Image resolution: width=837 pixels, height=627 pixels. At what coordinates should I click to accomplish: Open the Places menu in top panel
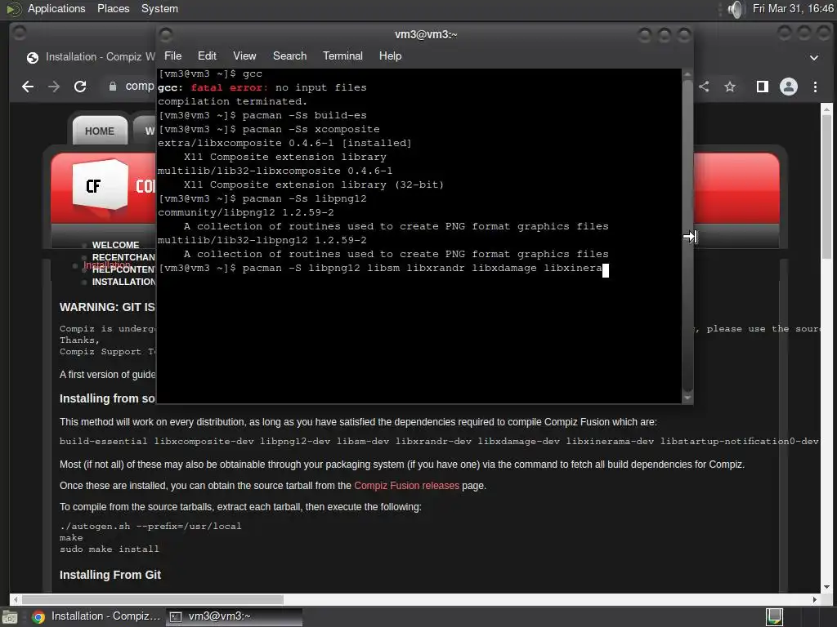(113, 8)
